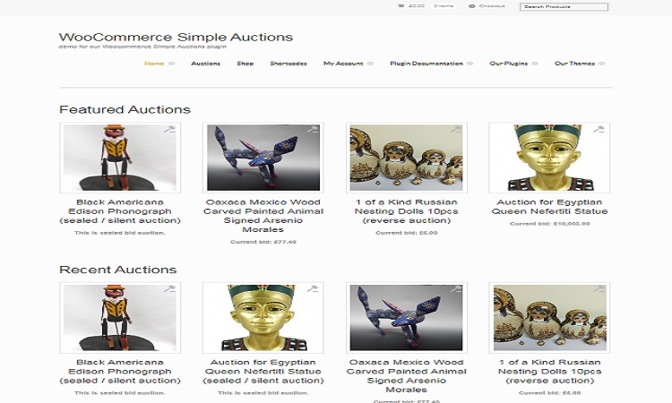672x403 pixels.
Task: Click sealed bid text under recent Black Americana
Action: click(120, 393)
